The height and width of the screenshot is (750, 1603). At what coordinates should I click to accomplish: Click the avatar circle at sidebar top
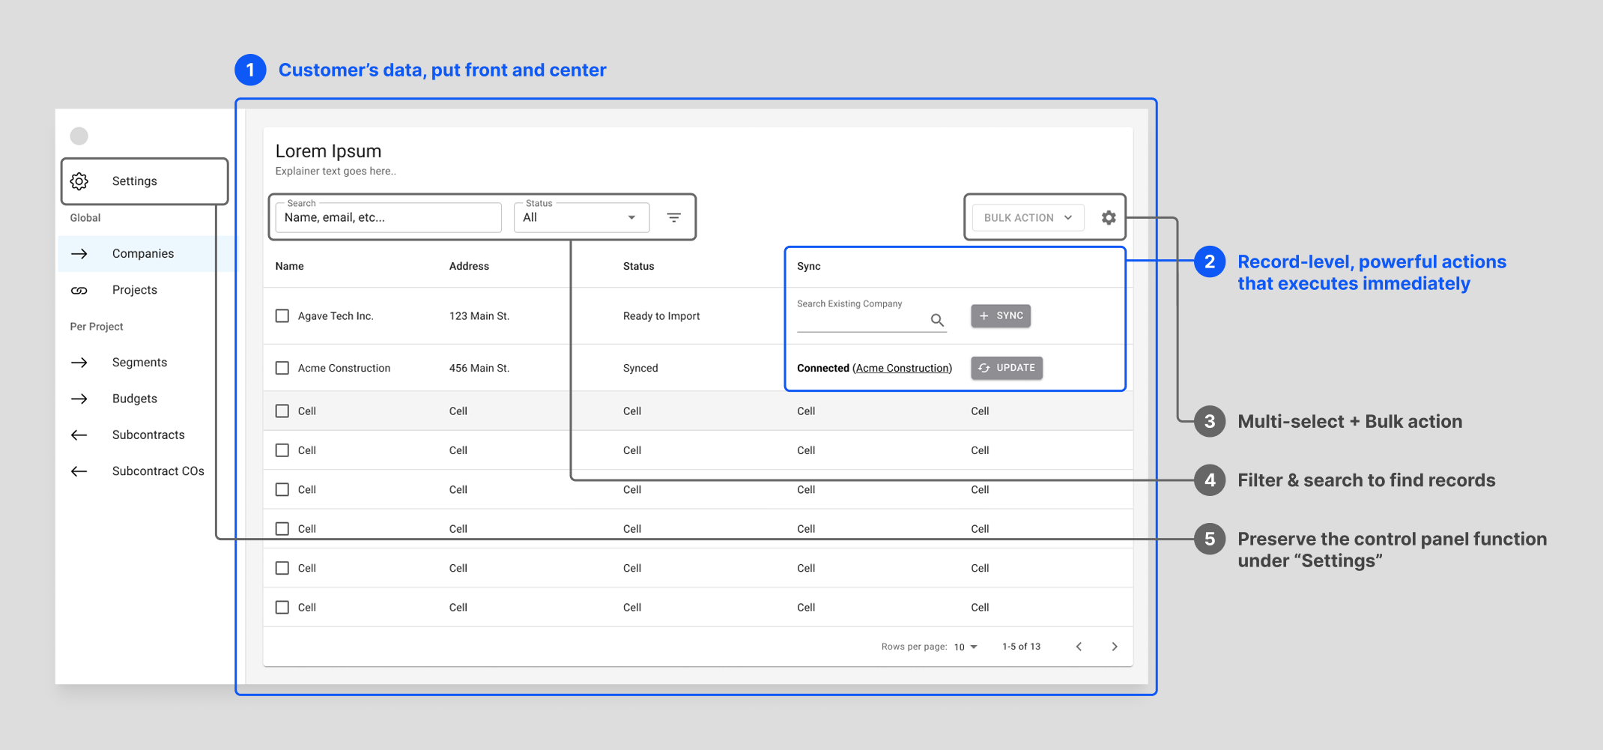tap(79, 136)
